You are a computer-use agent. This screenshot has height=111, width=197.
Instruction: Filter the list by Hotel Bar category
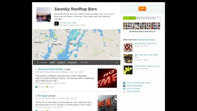tap(72, 62)
